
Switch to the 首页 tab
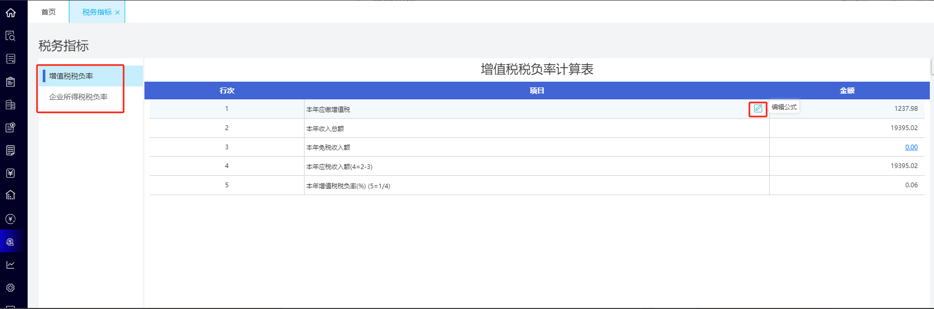pos(48,12)
